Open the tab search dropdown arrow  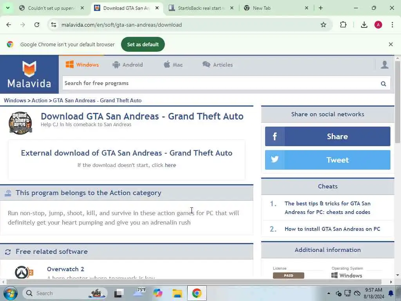click(x=8, y=8)
